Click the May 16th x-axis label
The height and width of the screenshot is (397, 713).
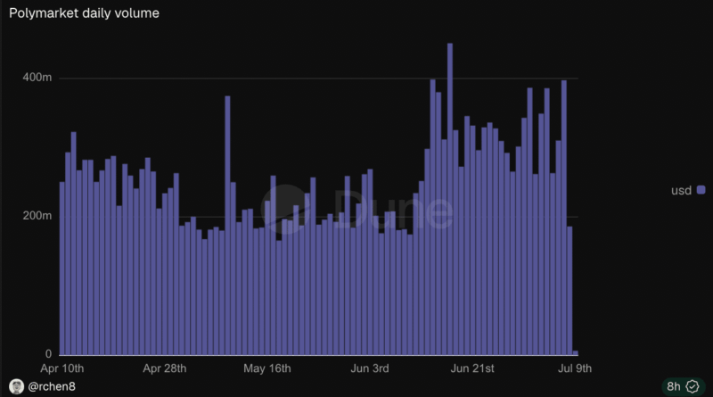[266, 368]
